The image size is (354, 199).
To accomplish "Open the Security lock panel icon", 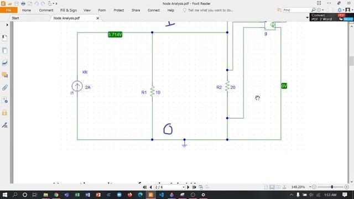I will [4, 112].
